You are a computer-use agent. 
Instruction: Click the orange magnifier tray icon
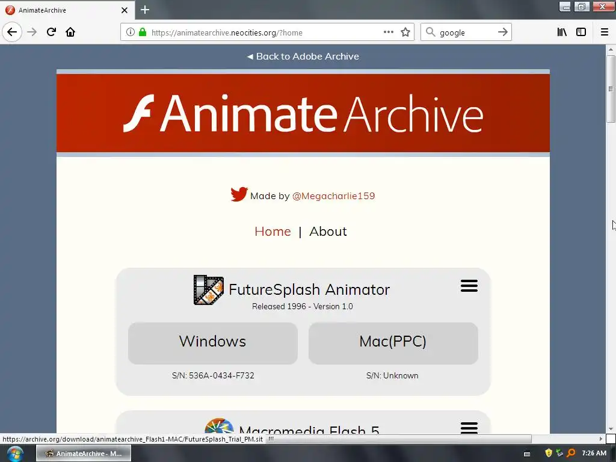coord(571,453)
